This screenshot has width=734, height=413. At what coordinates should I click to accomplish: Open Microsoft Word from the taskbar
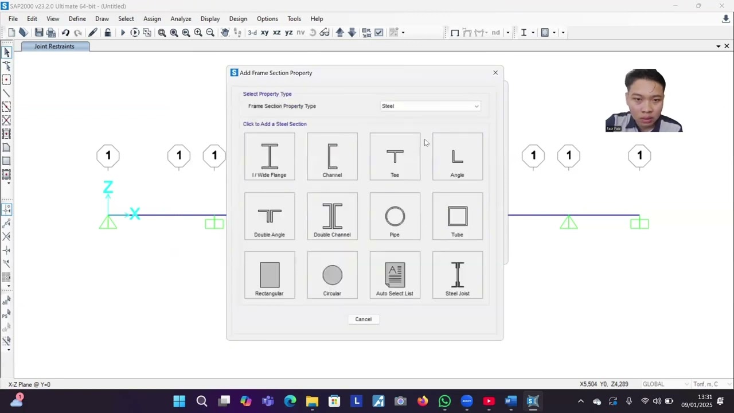pyautogui.click(x=511, y=401)
